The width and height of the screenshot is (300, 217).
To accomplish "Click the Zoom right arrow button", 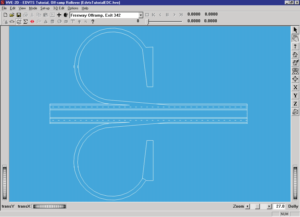I will click(x=269, y=206).
